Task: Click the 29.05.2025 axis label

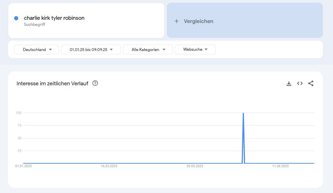Action: click(195, 166)
